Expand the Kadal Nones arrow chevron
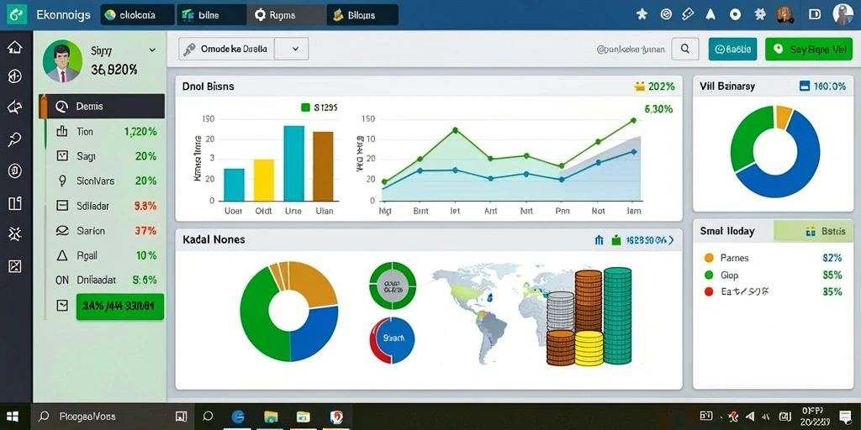The height and width of the screenshot is (430, 861). coord(671,239)
